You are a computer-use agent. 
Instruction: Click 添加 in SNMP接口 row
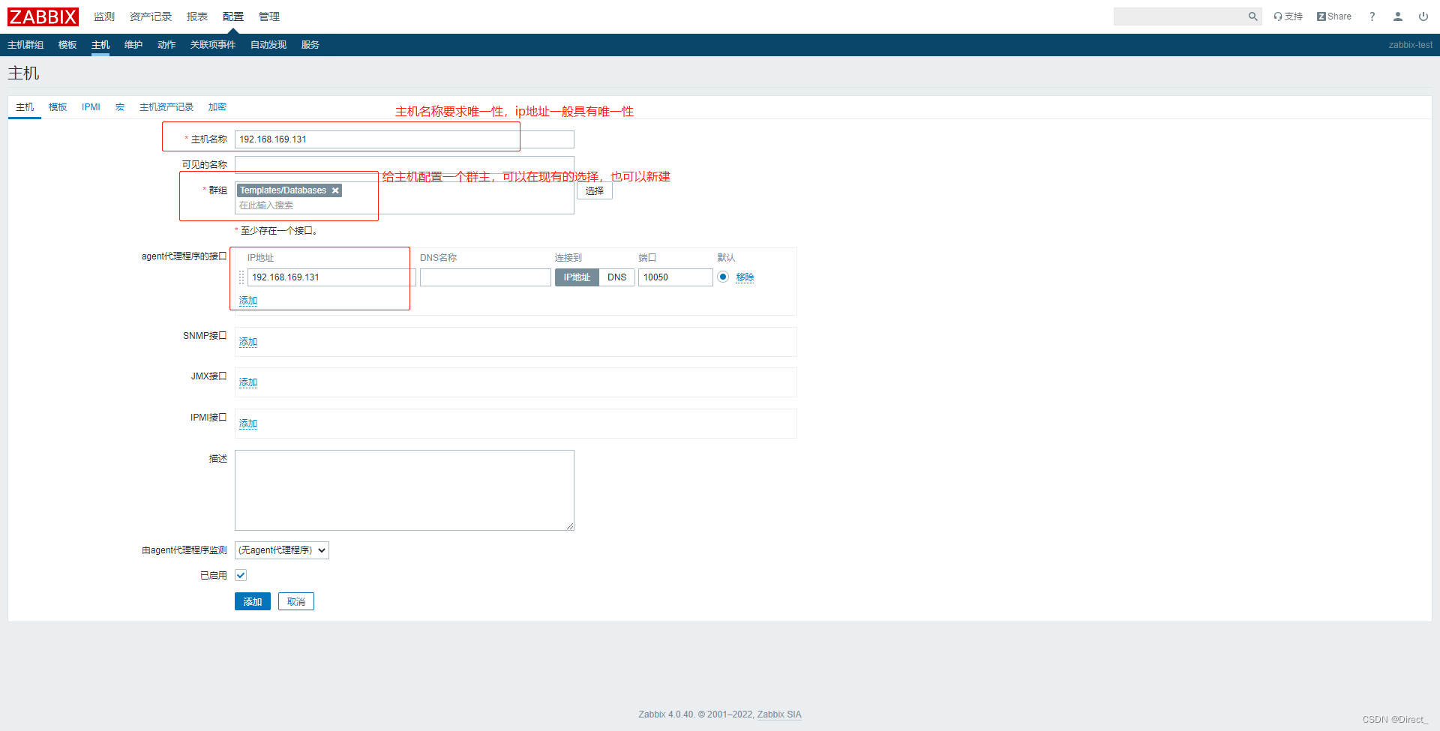tap(248, 342)
